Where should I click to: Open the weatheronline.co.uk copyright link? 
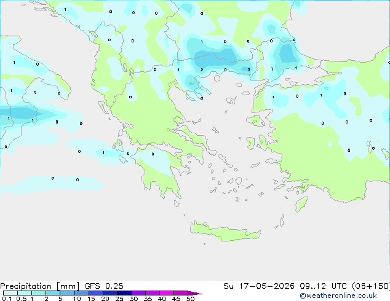pos(338,295)
